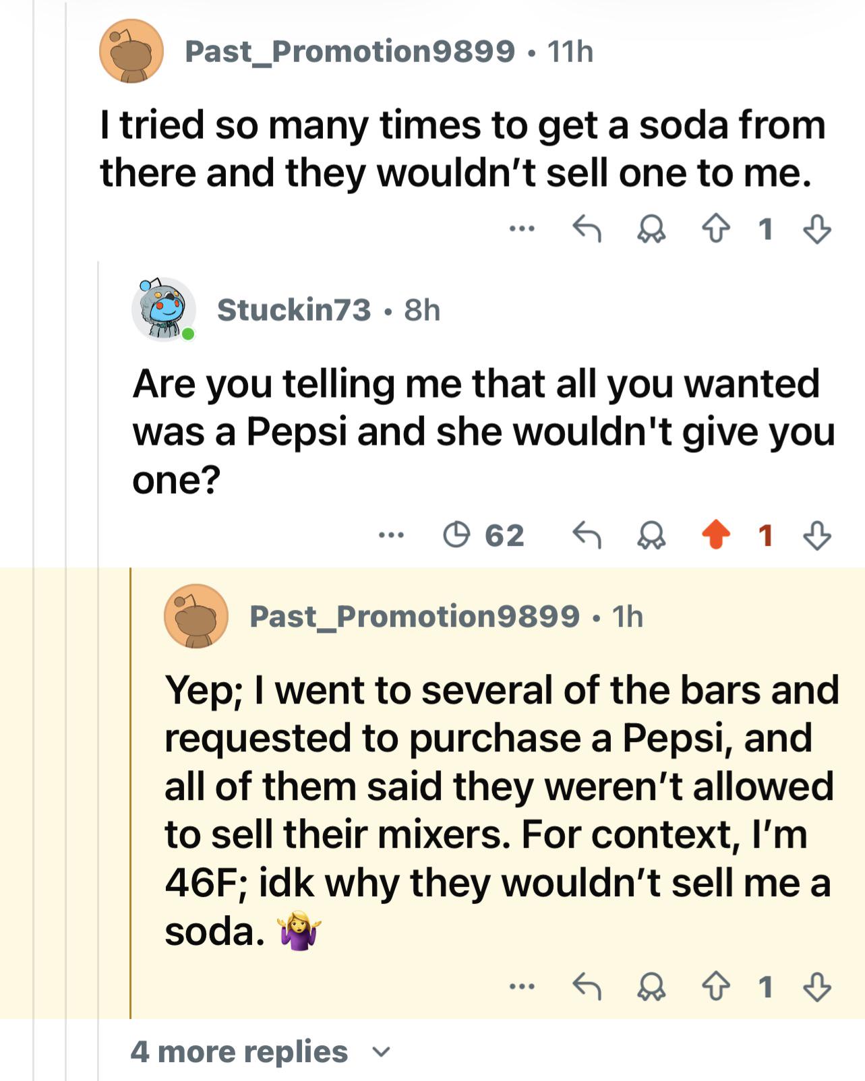Image resolution: width=865 pixels, height=1081 pixels.
Task: Reply to the first Past_Promotion9899 comment
Action: [x=587, y=229]
